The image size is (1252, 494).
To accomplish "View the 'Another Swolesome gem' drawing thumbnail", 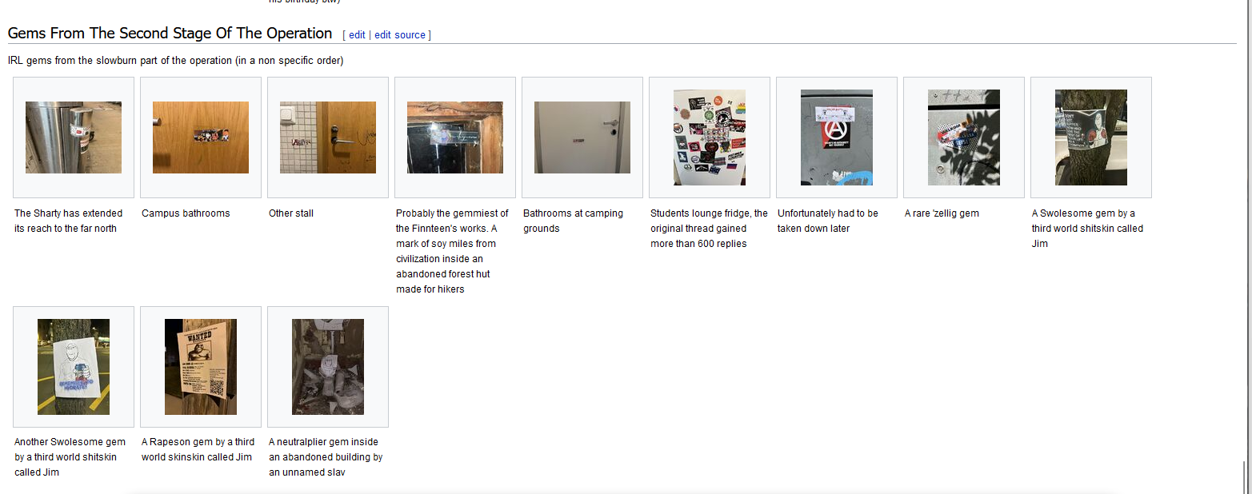I will click(74, 367).
